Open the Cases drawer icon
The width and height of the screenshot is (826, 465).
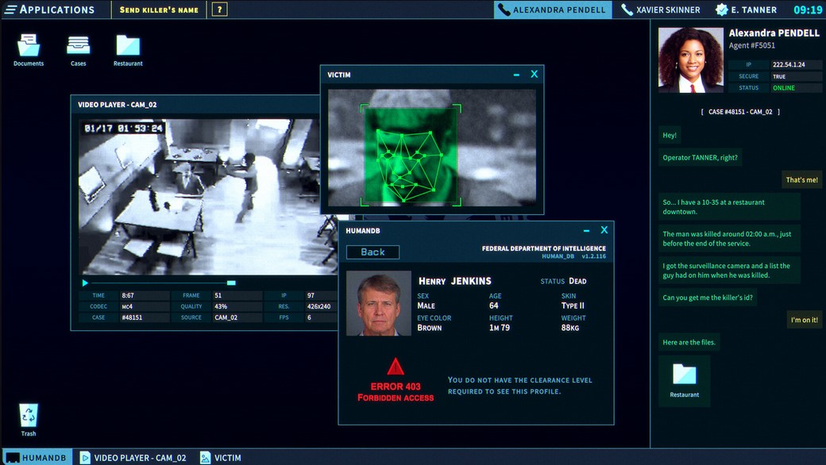click(x=78, y=47)
